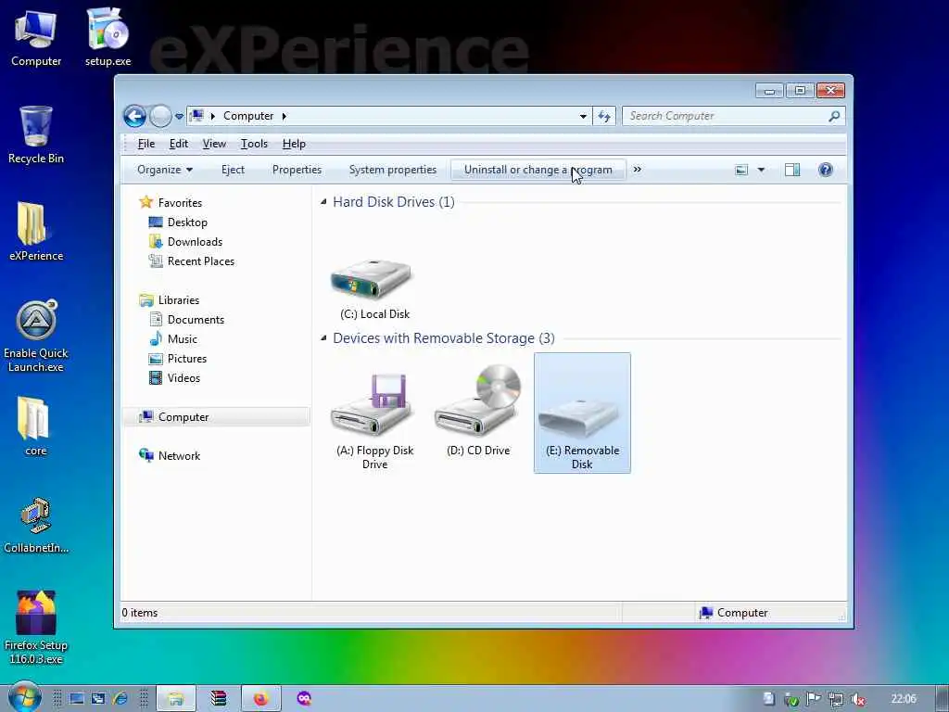Viewport: 949px width, 712px height.
Task: Open the core folder on desktop
Action: [x=36, y=426]
